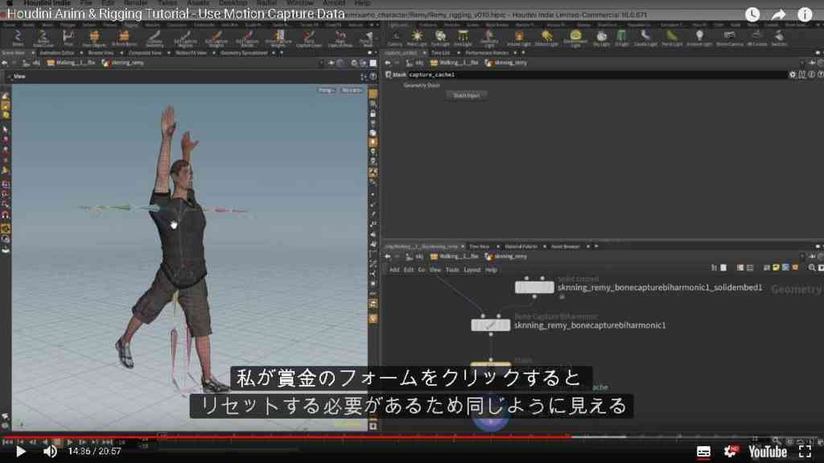Switch to the Geometry Spreadsheet tab
The width and height of the screenshot is (824, 463).
point(244,53)
